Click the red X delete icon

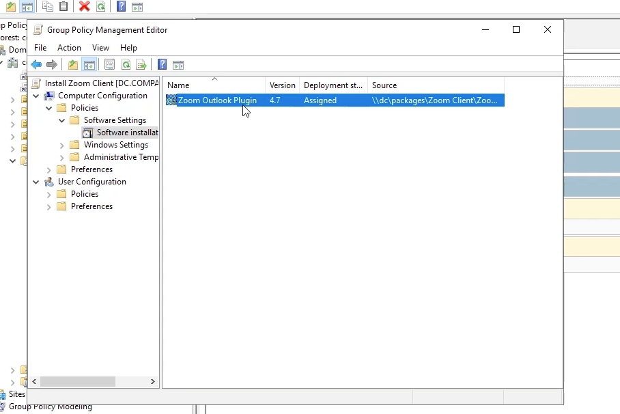click(x=84, y=6)
